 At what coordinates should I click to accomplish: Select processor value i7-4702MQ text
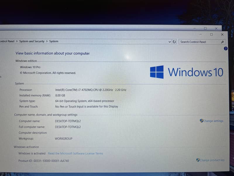pyautogui.click(x=91, y=90)
